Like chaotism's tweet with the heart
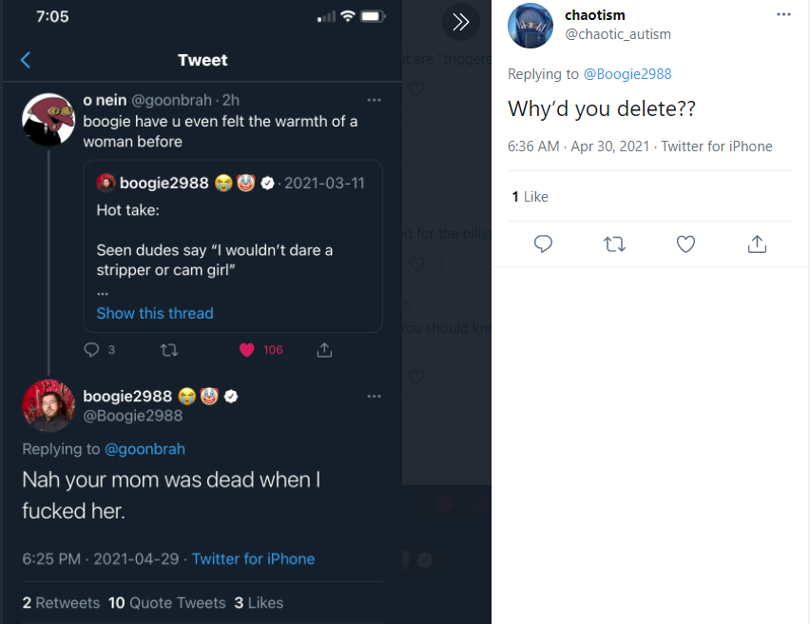Viewport: 810px width, 624px height. tap(685, 244)
